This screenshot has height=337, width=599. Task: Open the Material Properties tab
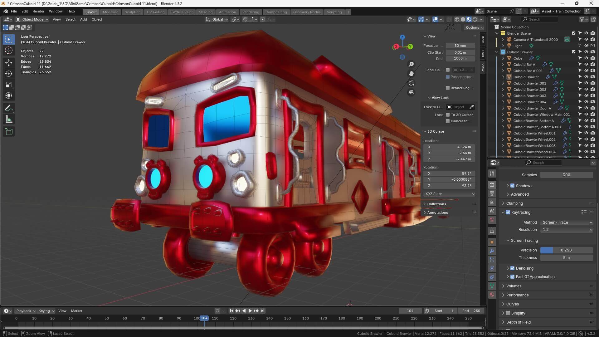click(492, 294)
